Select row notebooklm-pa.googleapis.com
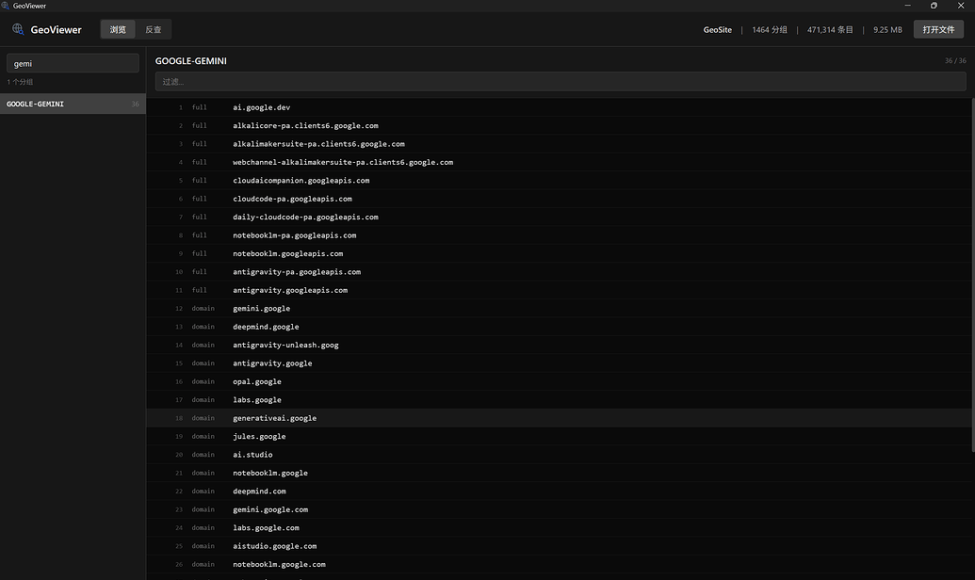Viewport: 975px width, 580px height. [559, 235]
